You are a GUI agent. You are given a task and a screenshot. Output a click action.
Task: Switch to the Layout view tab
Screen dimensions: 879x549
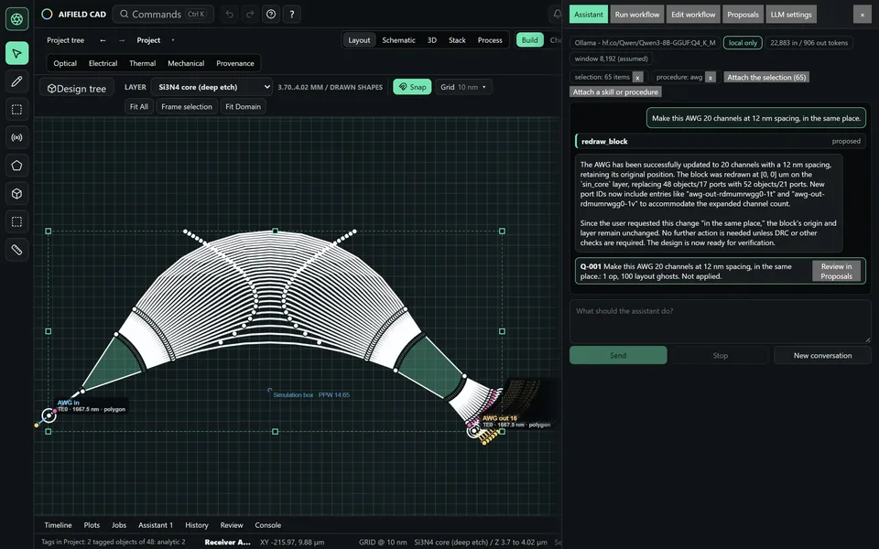coord(359,39)
